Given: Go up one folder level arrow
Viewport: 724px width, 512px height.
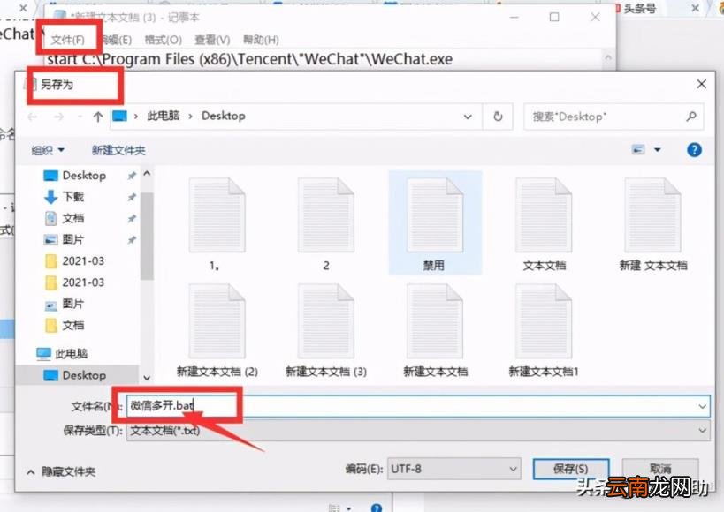Looking at the screenshot, I should tap(97, 117).
